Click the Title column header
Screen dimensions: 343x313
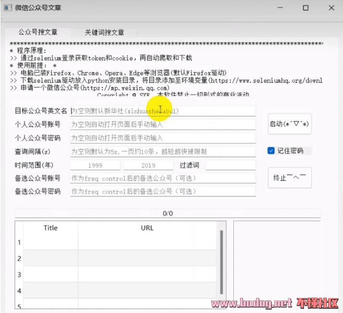click(x=51, y=228)
